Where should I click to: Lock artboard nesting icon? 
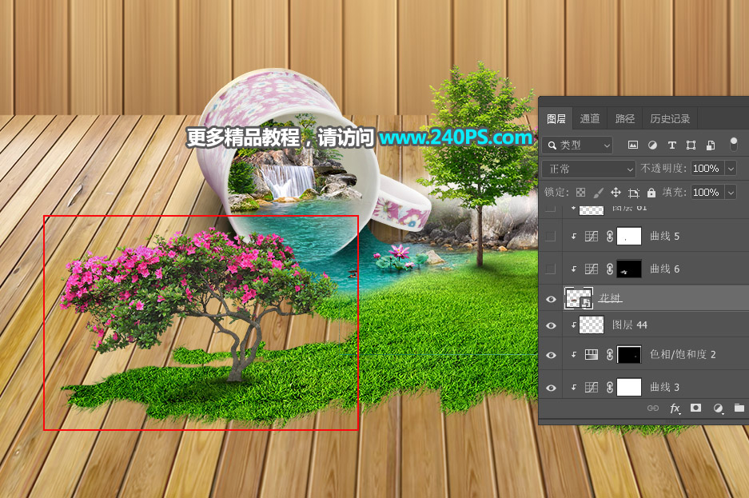click(633, 193)
